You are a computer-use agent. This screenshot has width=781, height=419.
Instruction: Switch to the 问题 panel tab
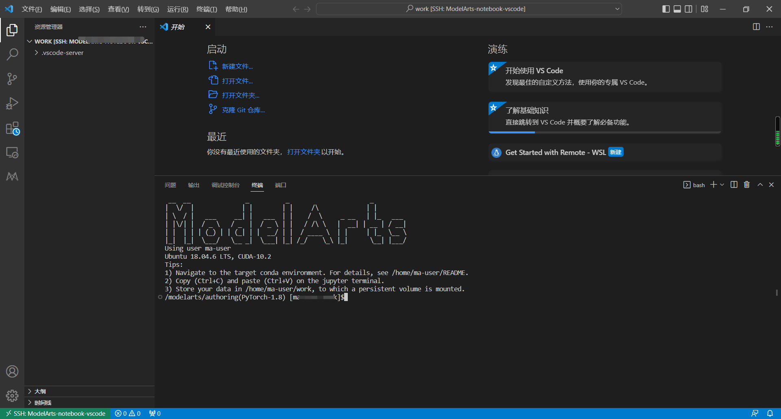[170, 185]
